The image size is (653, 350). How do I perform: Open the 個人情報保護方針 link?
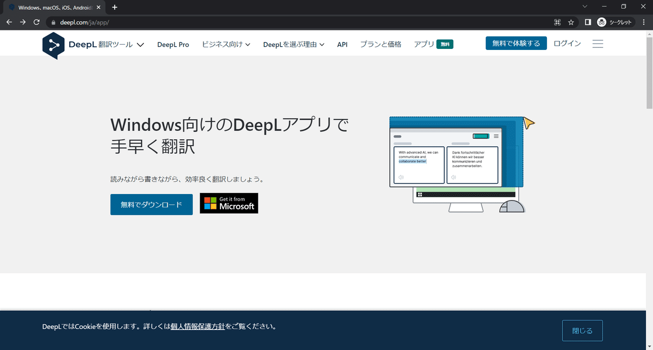198,327
